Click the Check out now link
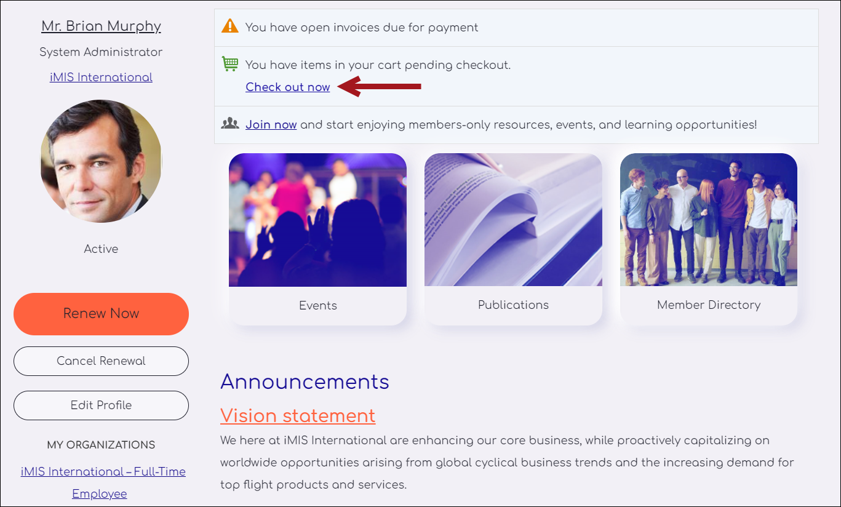The image size is (841, 507). [x=288, y=87]
